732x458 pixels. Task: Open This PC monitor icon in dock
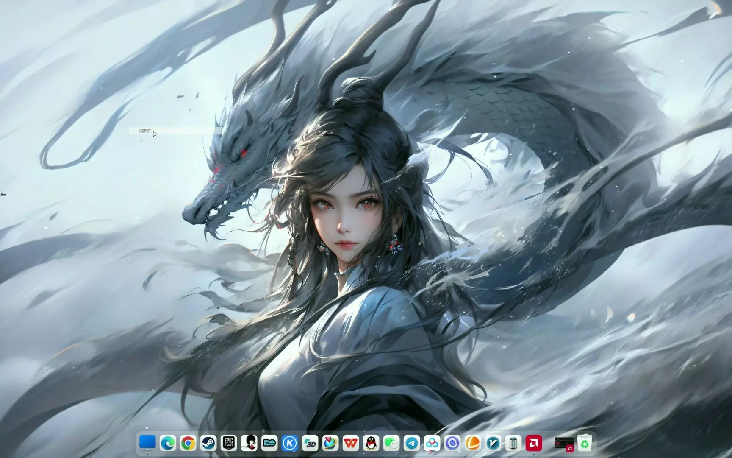pos(147,443)
